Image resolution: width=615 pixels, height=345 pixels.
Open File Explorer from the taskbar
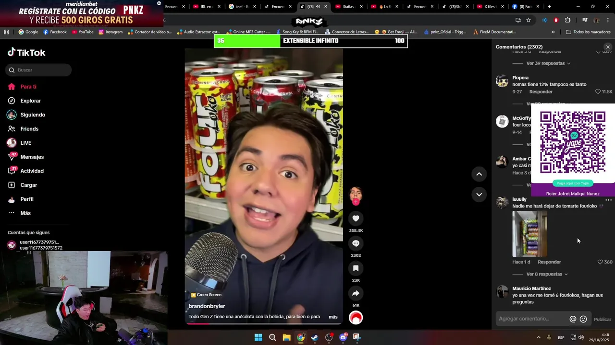pos(286,337)
